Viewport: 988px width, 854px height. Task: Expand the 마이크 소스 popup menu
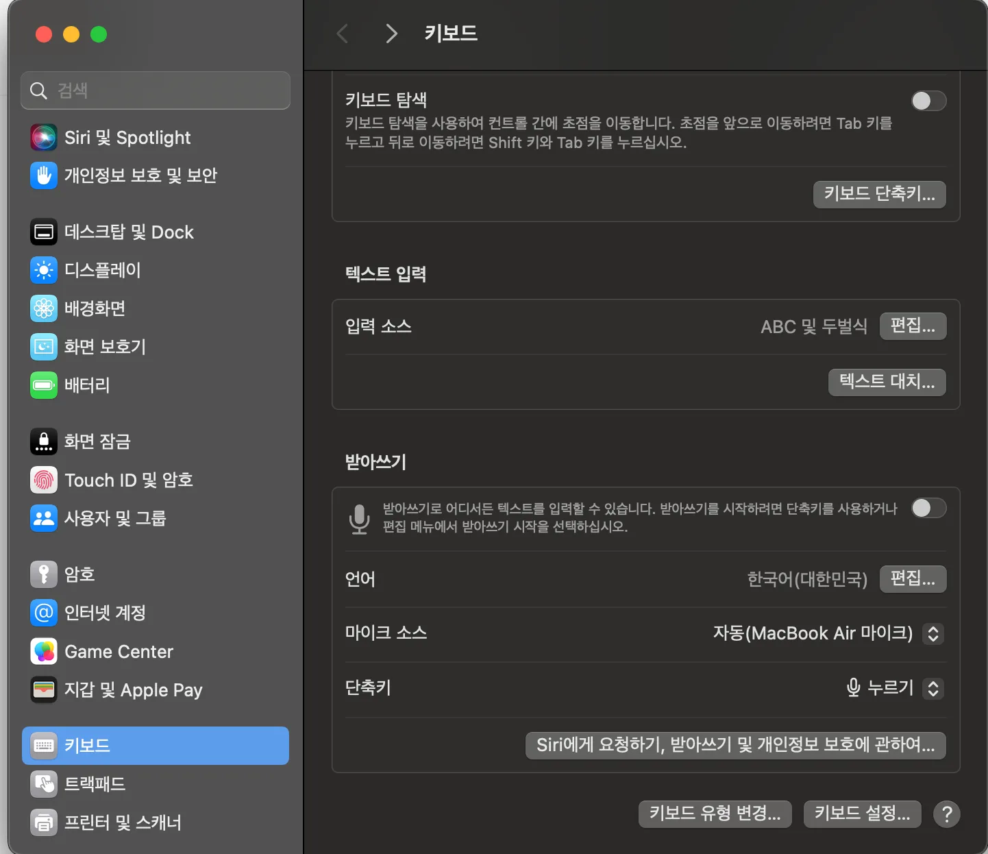click(933, 633)
